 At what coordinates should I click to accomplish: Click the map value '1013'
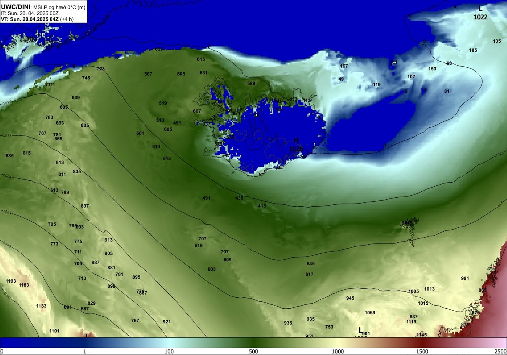pyautogui.click(x=429, y=289)
